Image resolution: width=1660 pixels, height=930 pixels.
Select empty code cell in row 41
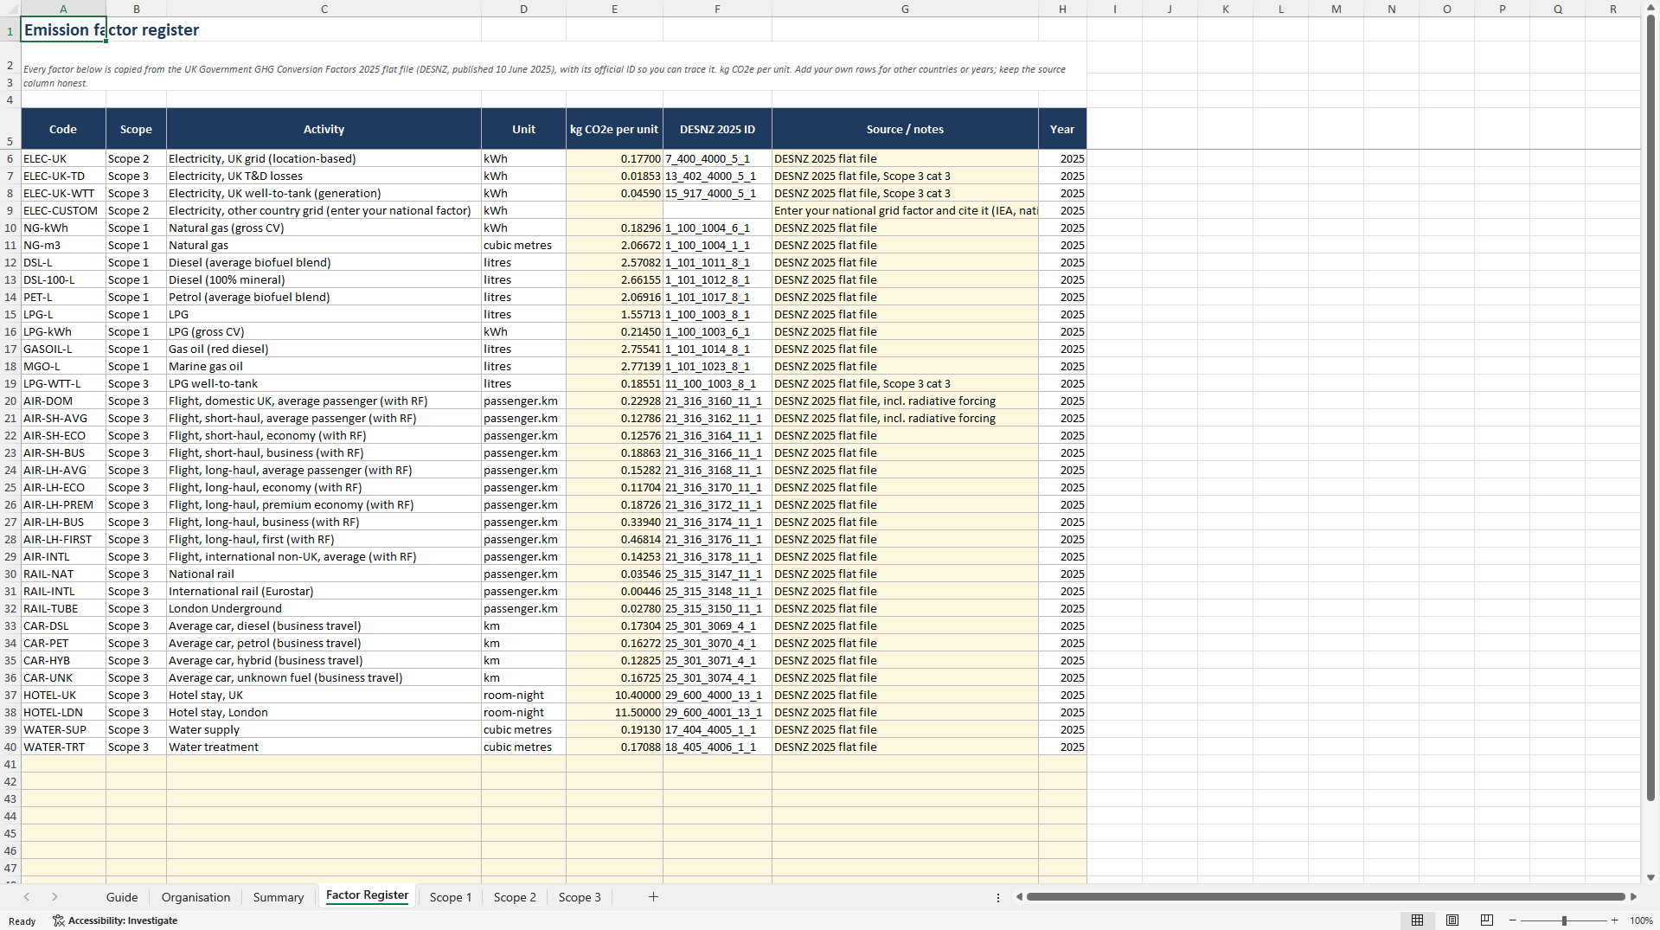coord(63,764)
